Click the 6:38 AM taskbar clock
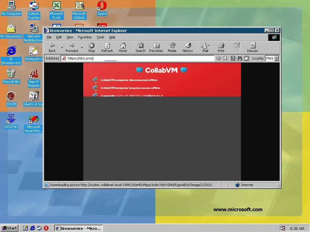The height and width of the screenshot is (232, 310). 297,228
